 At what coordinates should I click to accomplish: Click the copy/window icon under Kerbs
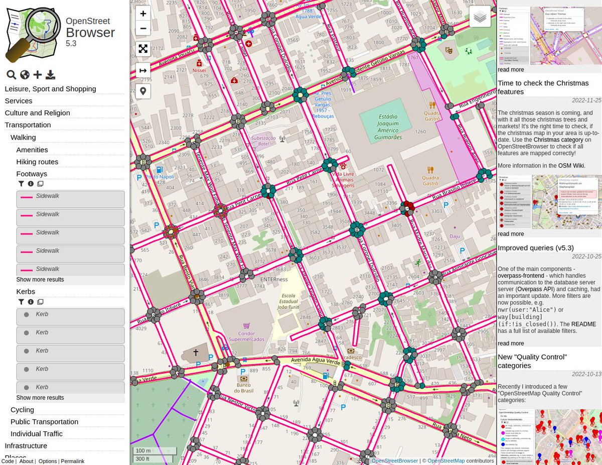point(40,302)
